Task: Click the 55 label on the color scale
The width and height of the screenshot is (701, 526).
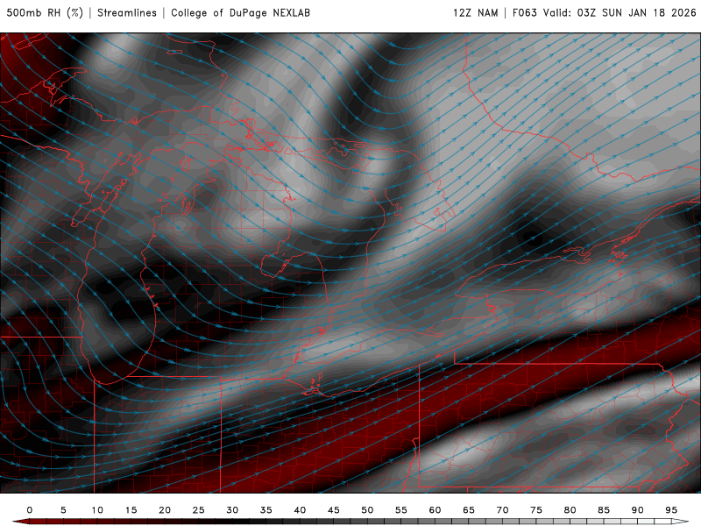Action: coord(401,510)
